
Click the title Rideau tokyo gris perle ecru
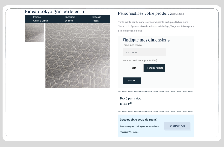coord(54,12)
